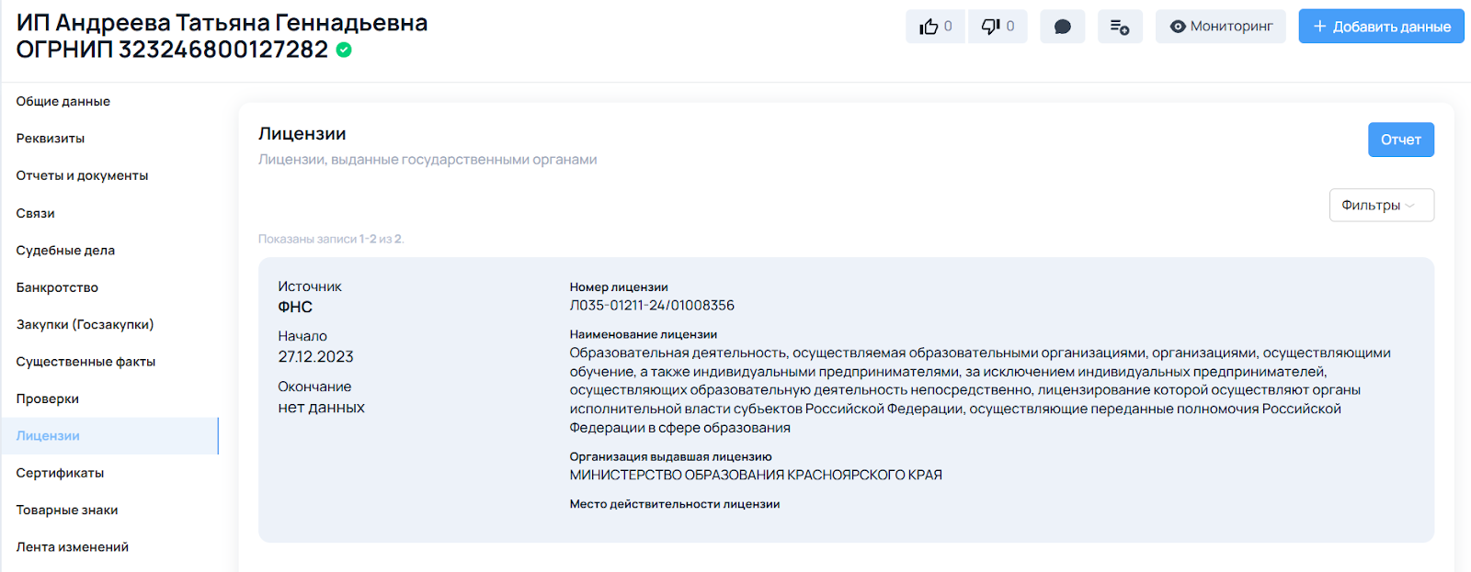This screenshot has width=1471, height=572.
Task: Click МИНИСТЕРСТВО ОБРАЗОВАНИЯ КРАСНОЯРСКОГО КРАЯ text
Action: click(756, 475)
